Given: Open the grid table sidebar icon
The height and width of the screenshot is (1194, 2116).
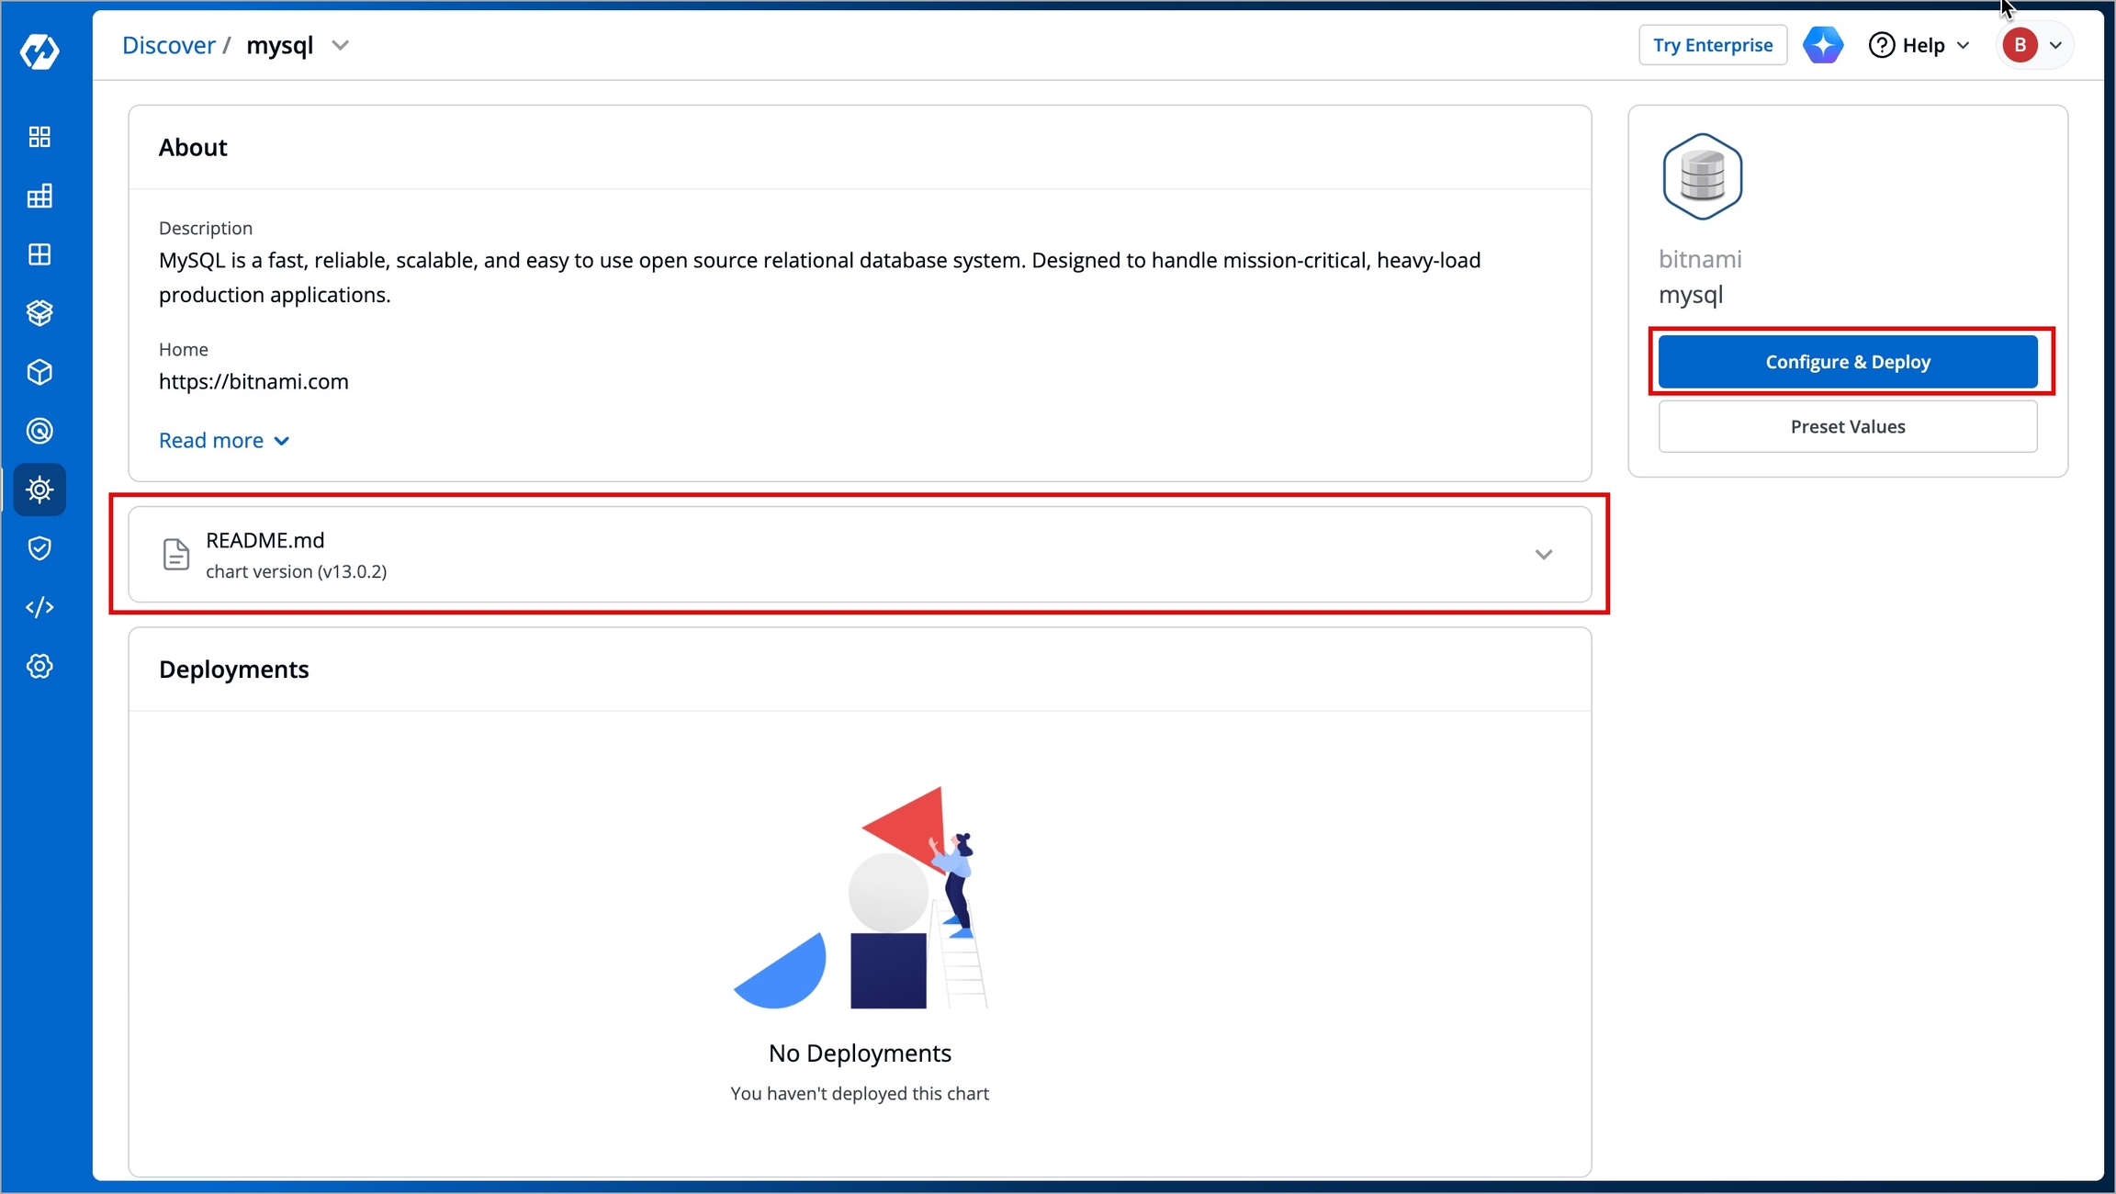Looking at the screenshot, I should pyautogui.click(x=39, y=196).
